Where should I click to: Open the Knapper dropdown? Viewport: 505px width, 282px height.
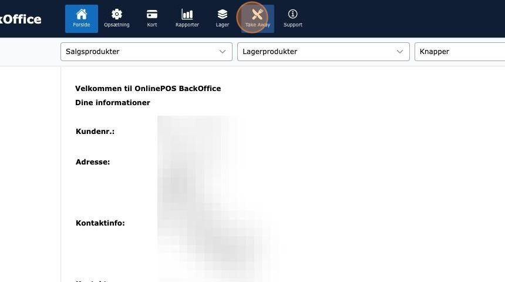tap(458, 52)
